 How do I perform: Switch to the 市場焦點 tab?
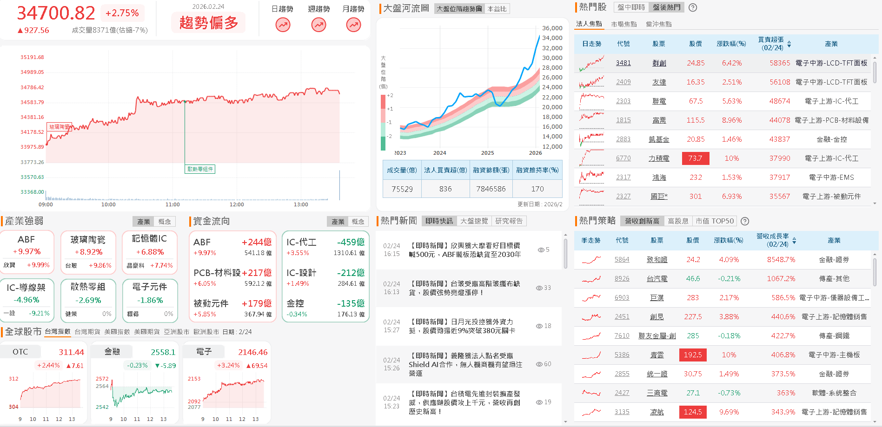tap(626, 23)
